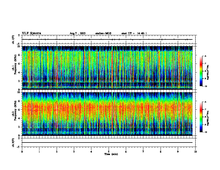Select ch.1 "Frequency (kHz)" axis label

point(15,65)
